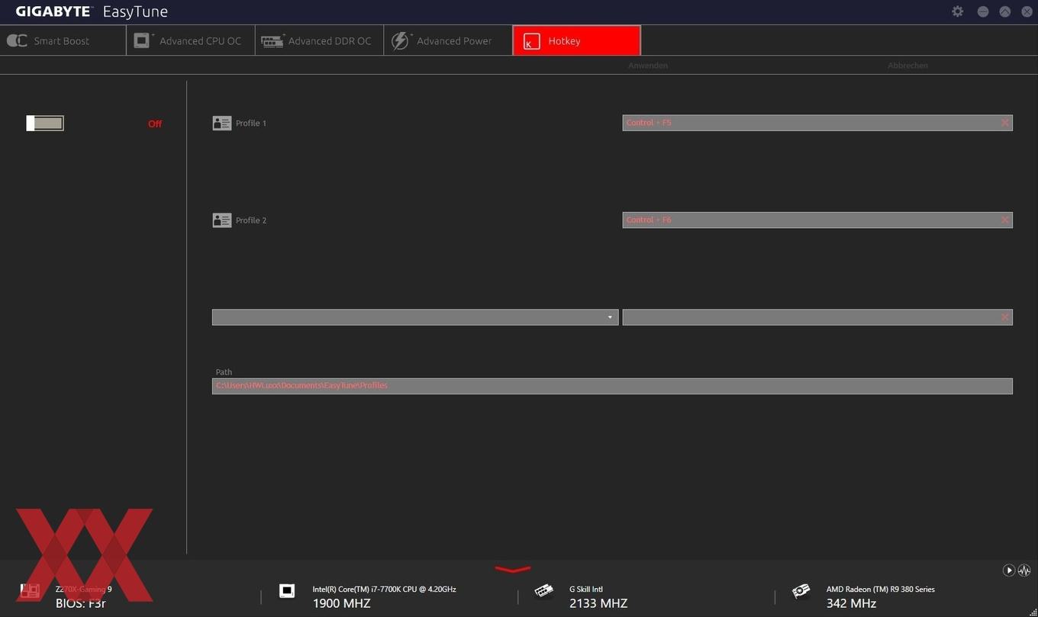The height and width of the screenshot is (617, 1038).
Task: Open the Advanced DDR OC tab
Action: click(x=319, y=40)
